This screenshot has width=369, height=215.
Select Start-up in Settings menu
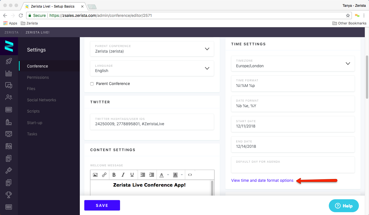35,123
